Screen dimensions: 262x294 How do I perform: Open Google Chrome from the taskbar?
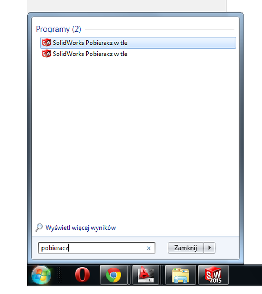[113, 275]
